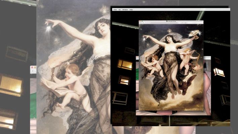Zoom in on the painting image
The image size is (238, 134).
coord(146,23)
